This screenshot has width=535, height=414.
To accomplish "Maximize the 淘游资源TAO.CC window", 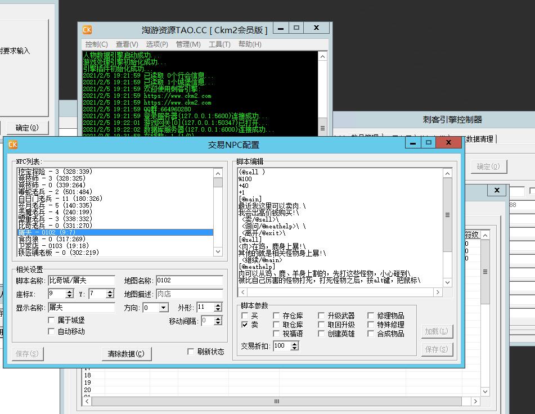I will [x=296, y=28].
